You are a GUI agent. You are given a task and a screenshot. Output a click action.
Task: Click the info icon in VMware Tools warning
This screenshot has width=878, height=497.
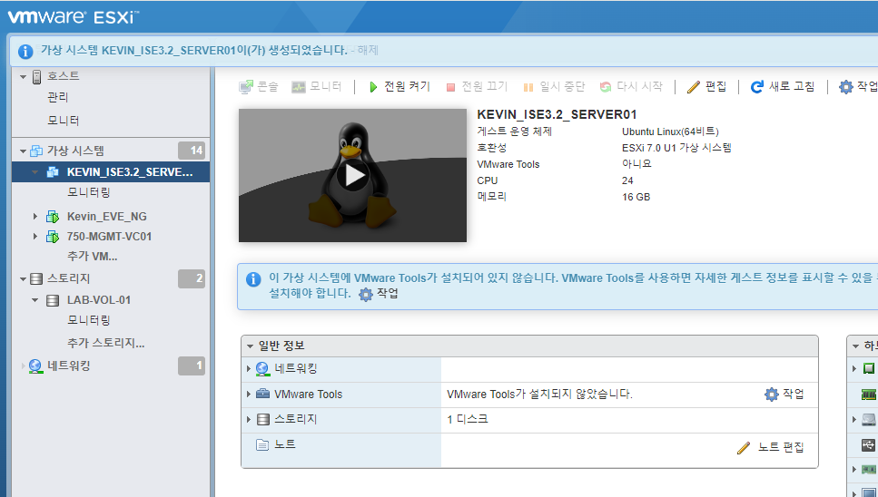(x=253, y=279)
